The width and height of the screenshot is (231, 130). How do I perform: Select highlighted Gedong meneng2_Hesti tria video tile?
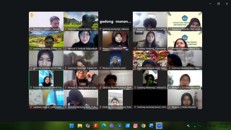46,80
